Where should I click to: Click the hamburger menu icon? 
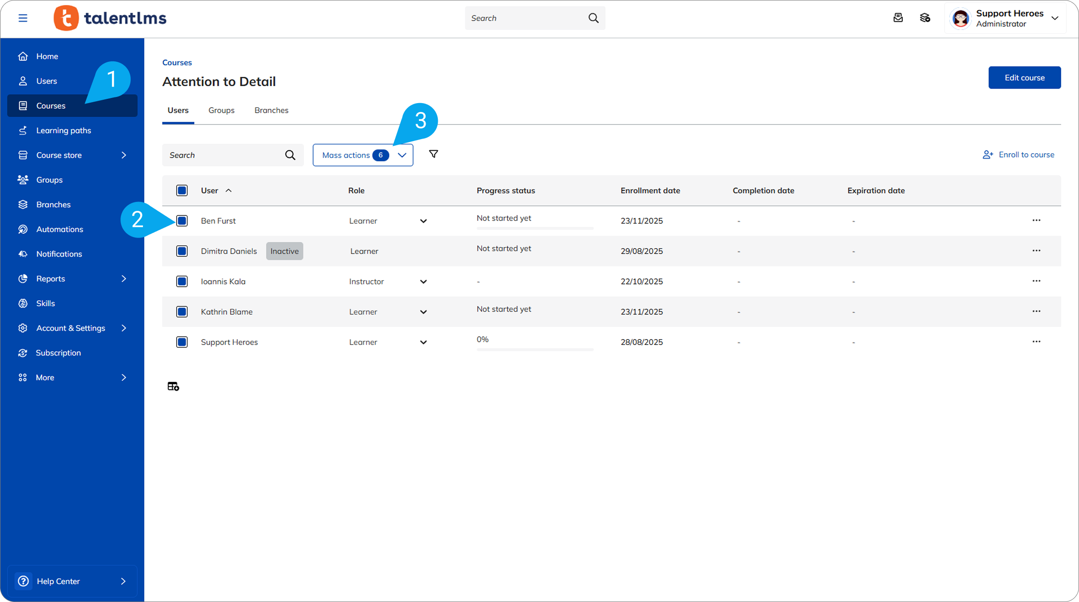pos(22,18)
